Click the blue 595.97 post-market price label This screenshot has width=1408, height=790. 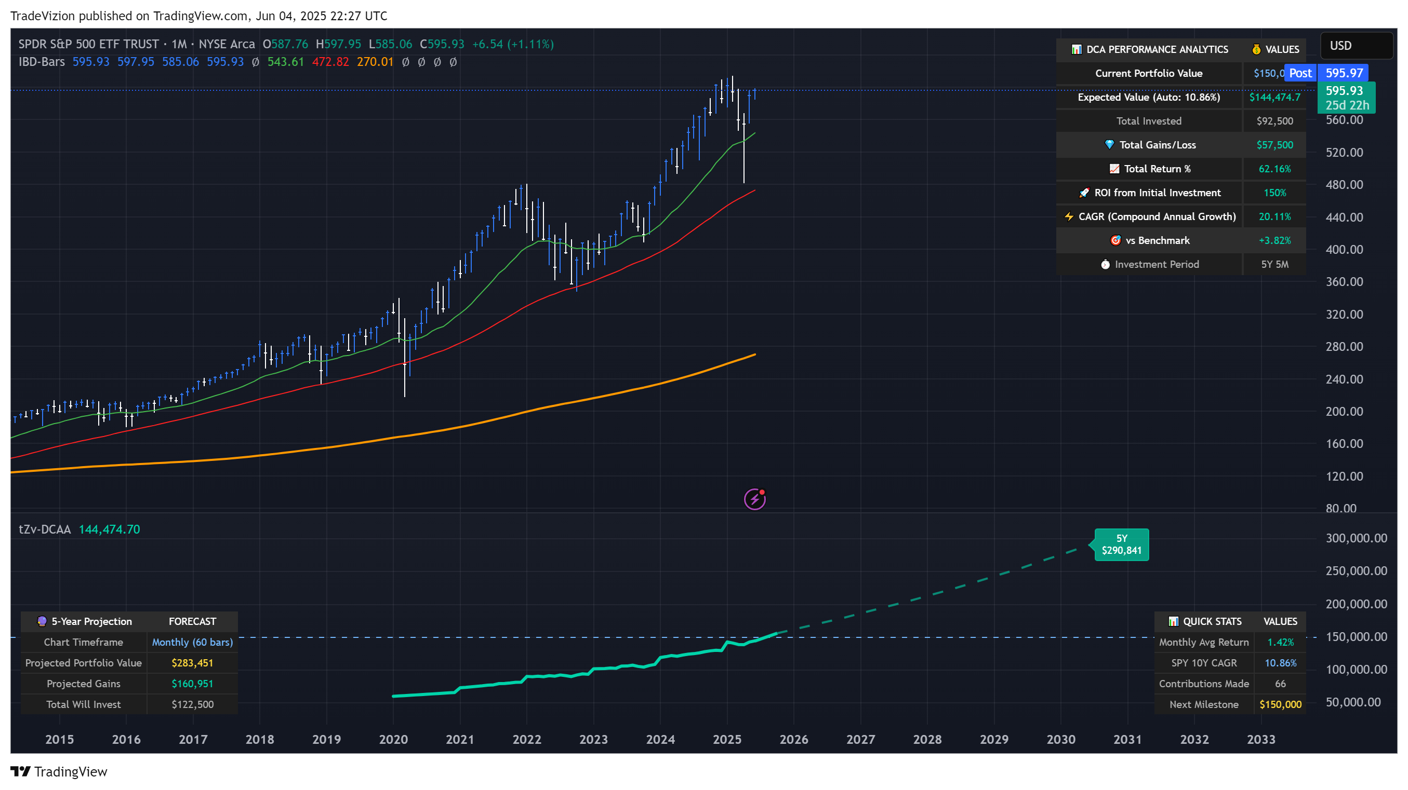[1344, 73]
